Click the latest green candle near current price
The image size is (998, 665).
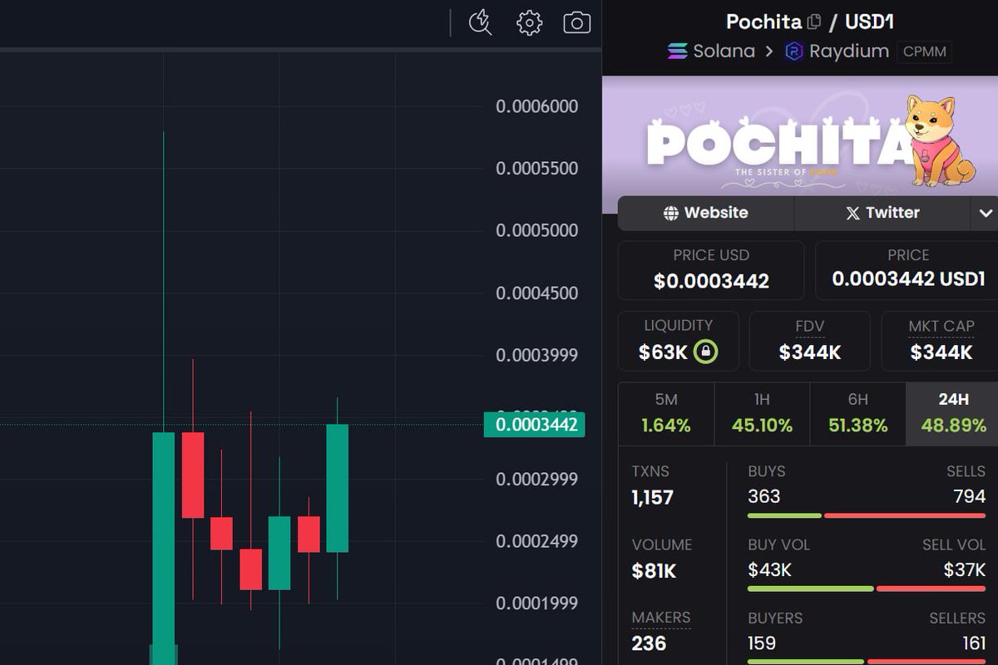337,488
